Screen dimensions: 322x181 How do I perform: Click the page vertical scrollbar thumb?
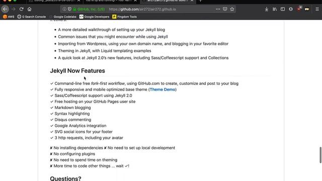(x=320, y=155)
